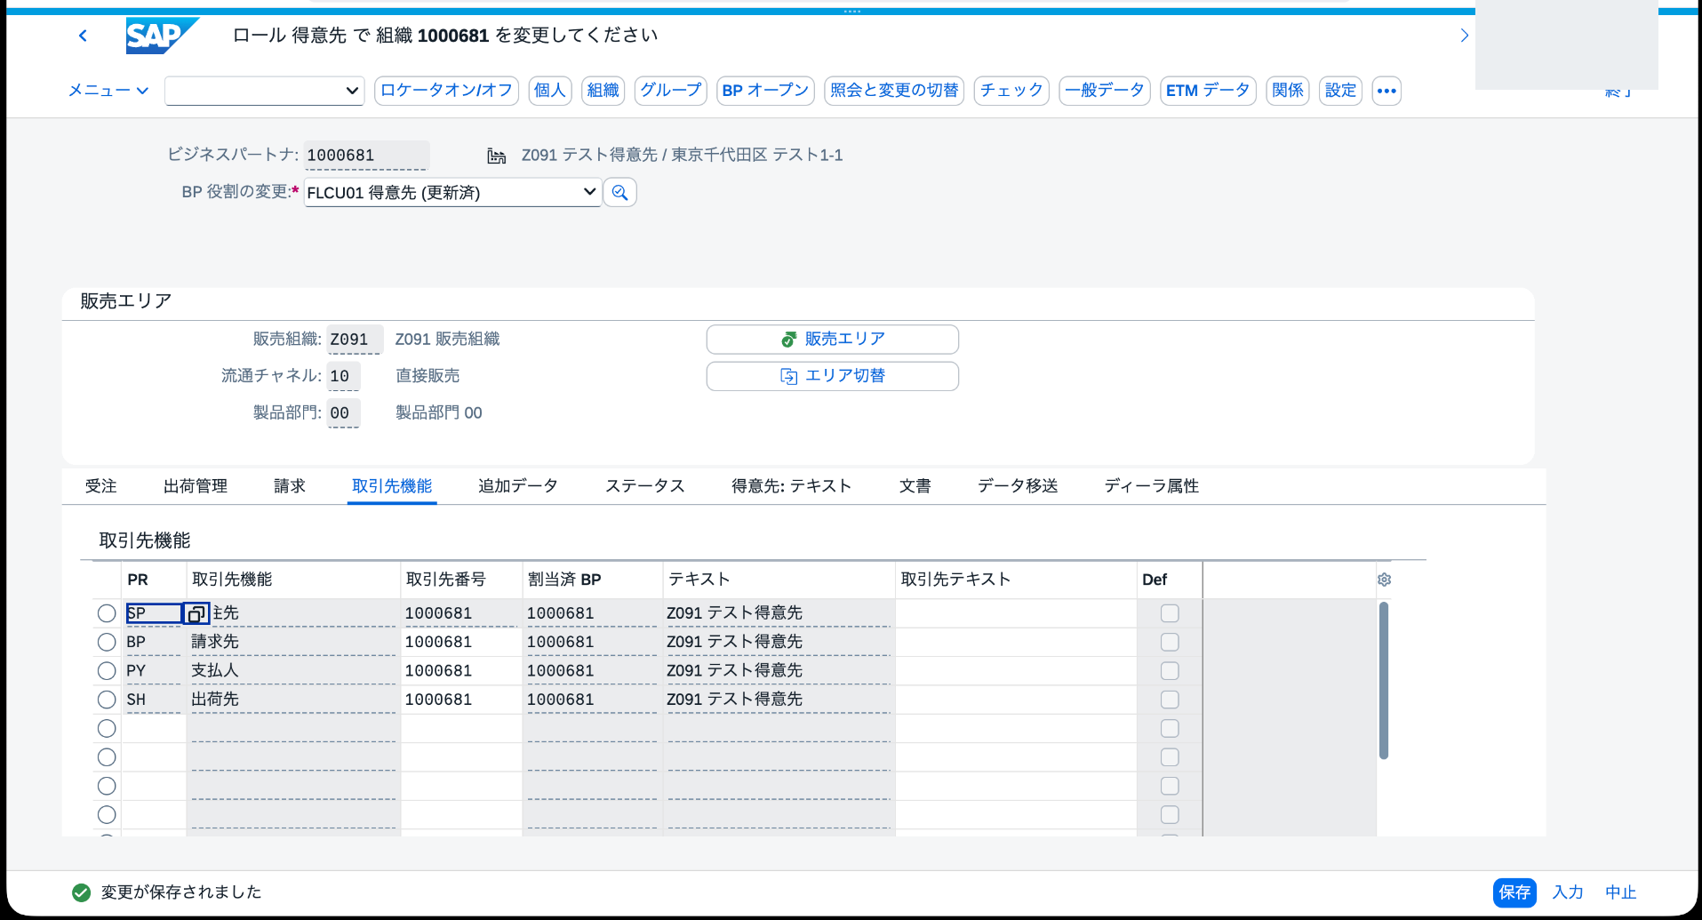Click the 取引先テキスト column header
Screen dimensions: 1702x920
(1015, 580)
